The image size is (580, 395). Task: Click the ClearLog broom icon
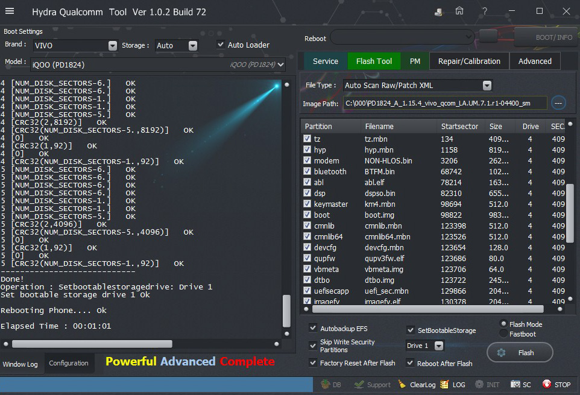coord(402,384)
